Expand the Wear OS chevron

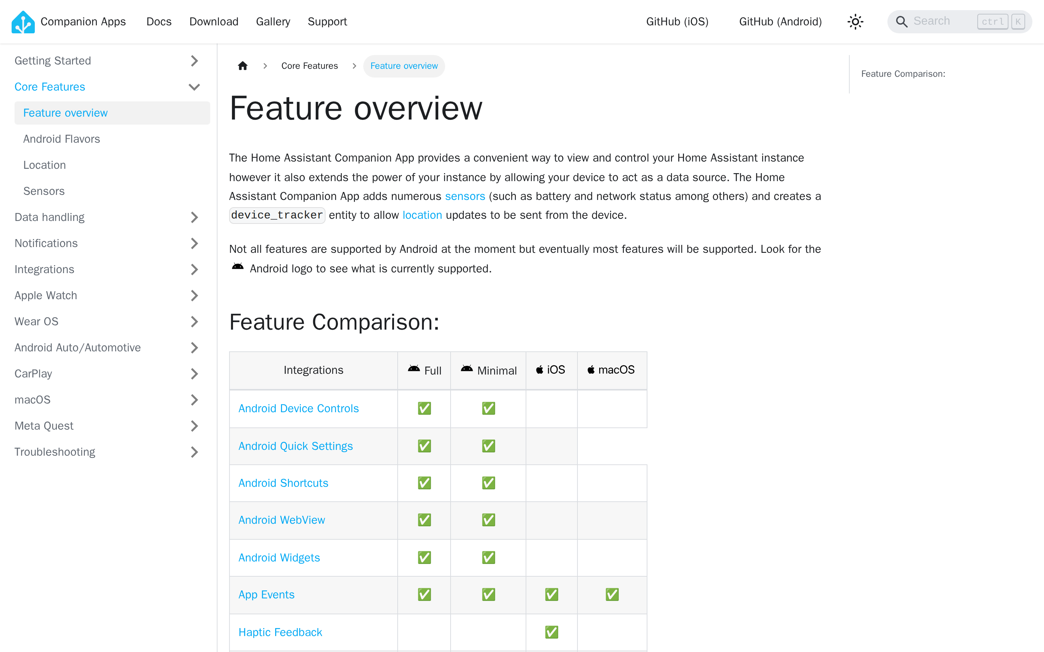coord(194,322)
